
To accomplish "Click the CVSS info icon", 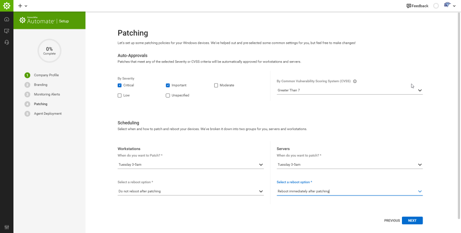I will pyautogui.click(x=355, y=81).
